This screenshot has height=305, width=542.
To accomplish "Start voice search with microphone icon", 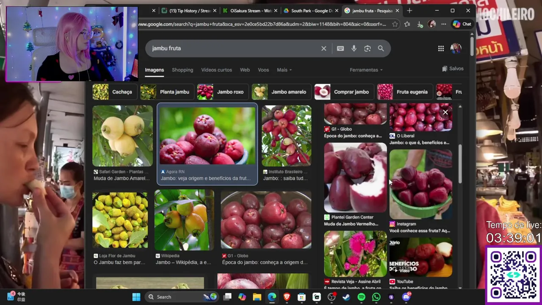I will [354, 48].
